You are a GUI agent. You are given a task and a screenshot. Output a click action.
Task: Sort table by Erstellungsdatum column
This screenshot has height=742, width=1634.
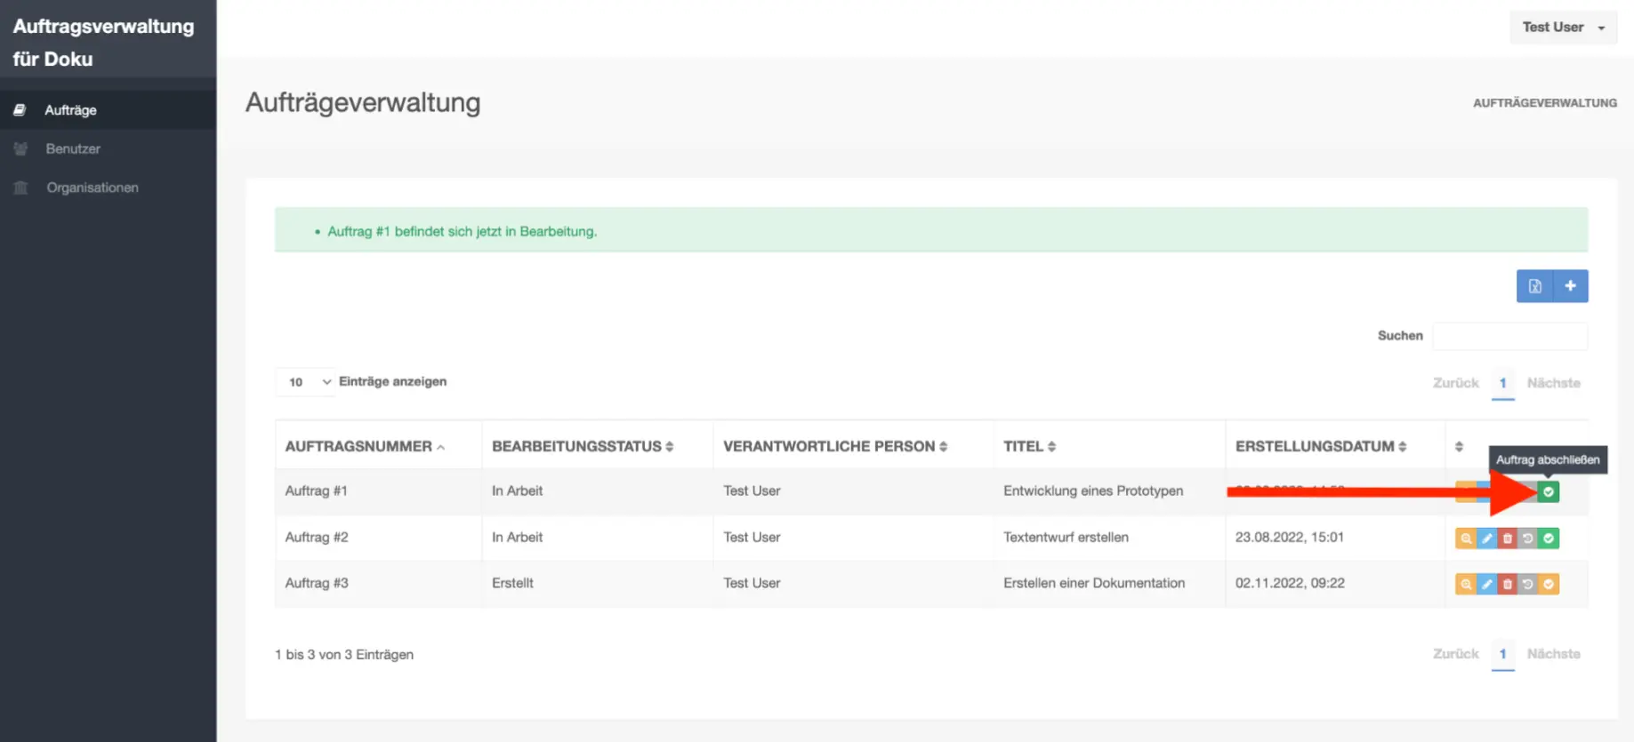[1320, 446]
